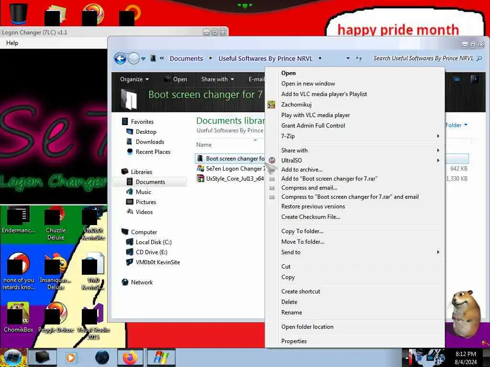
Task: Click the Open toolbar button
Action: pyautogui.click(x=176, y=79)
